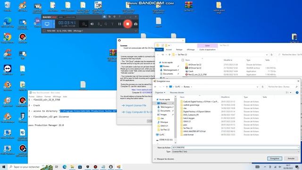The height and width of the screenshot is (170, 302).
Task: Open Google Chrome desktop icon
Action: coord(8,38)
